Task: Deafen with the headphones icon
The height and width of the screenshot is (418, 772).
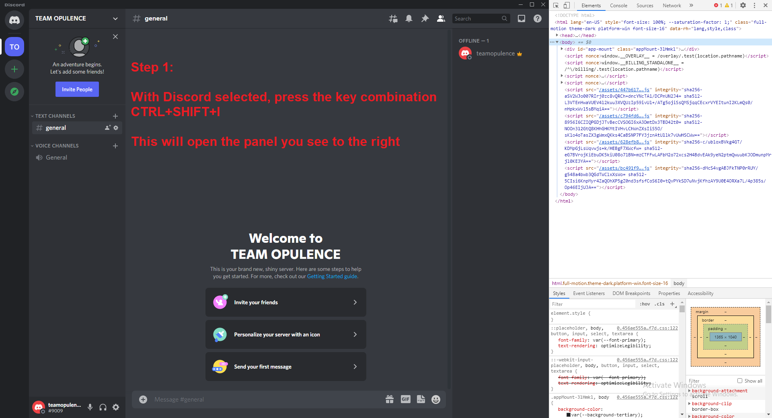Action: click(x=103, y=407)
